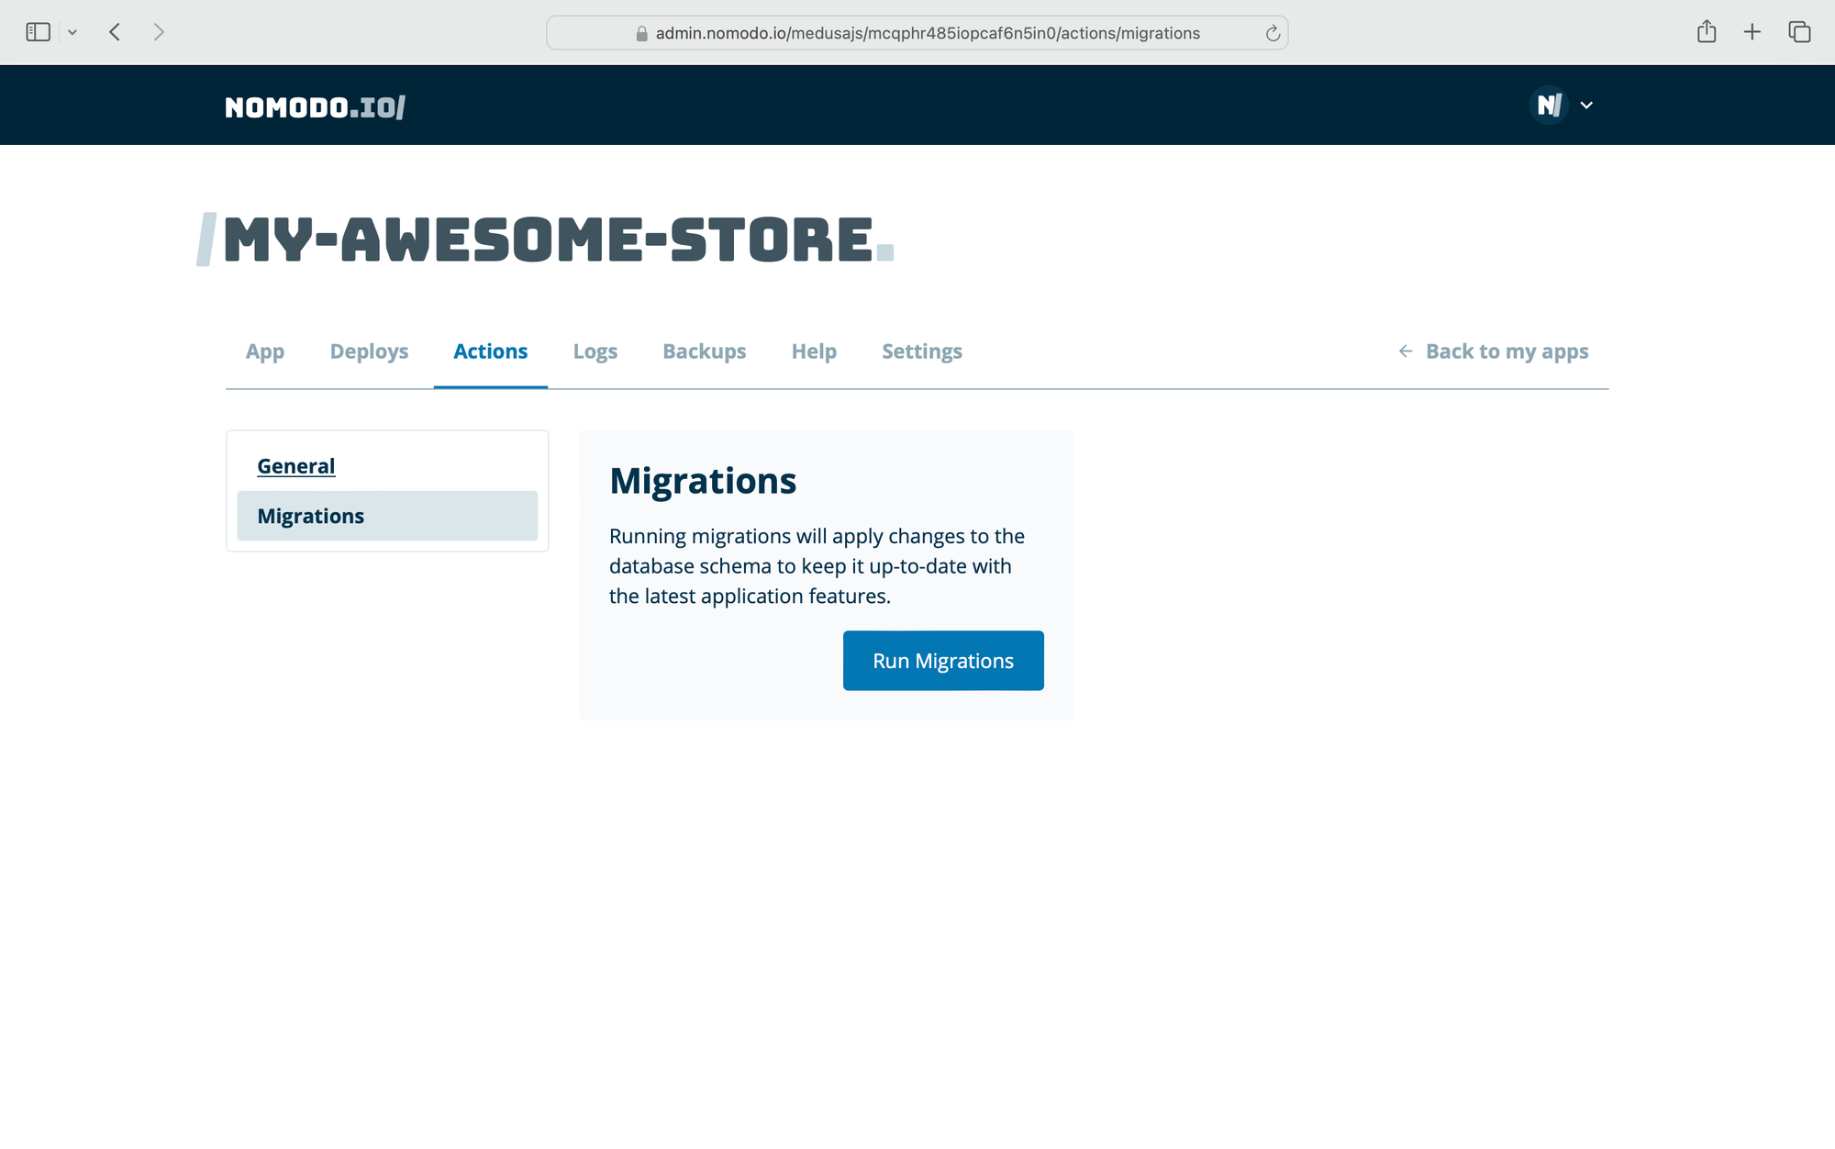
Task: Open the browser share icon
Action: 1707,32
